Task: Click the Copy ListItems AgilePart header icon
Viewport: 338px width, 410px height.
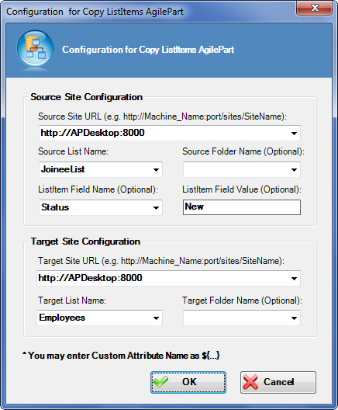Action: click(35, 49)
